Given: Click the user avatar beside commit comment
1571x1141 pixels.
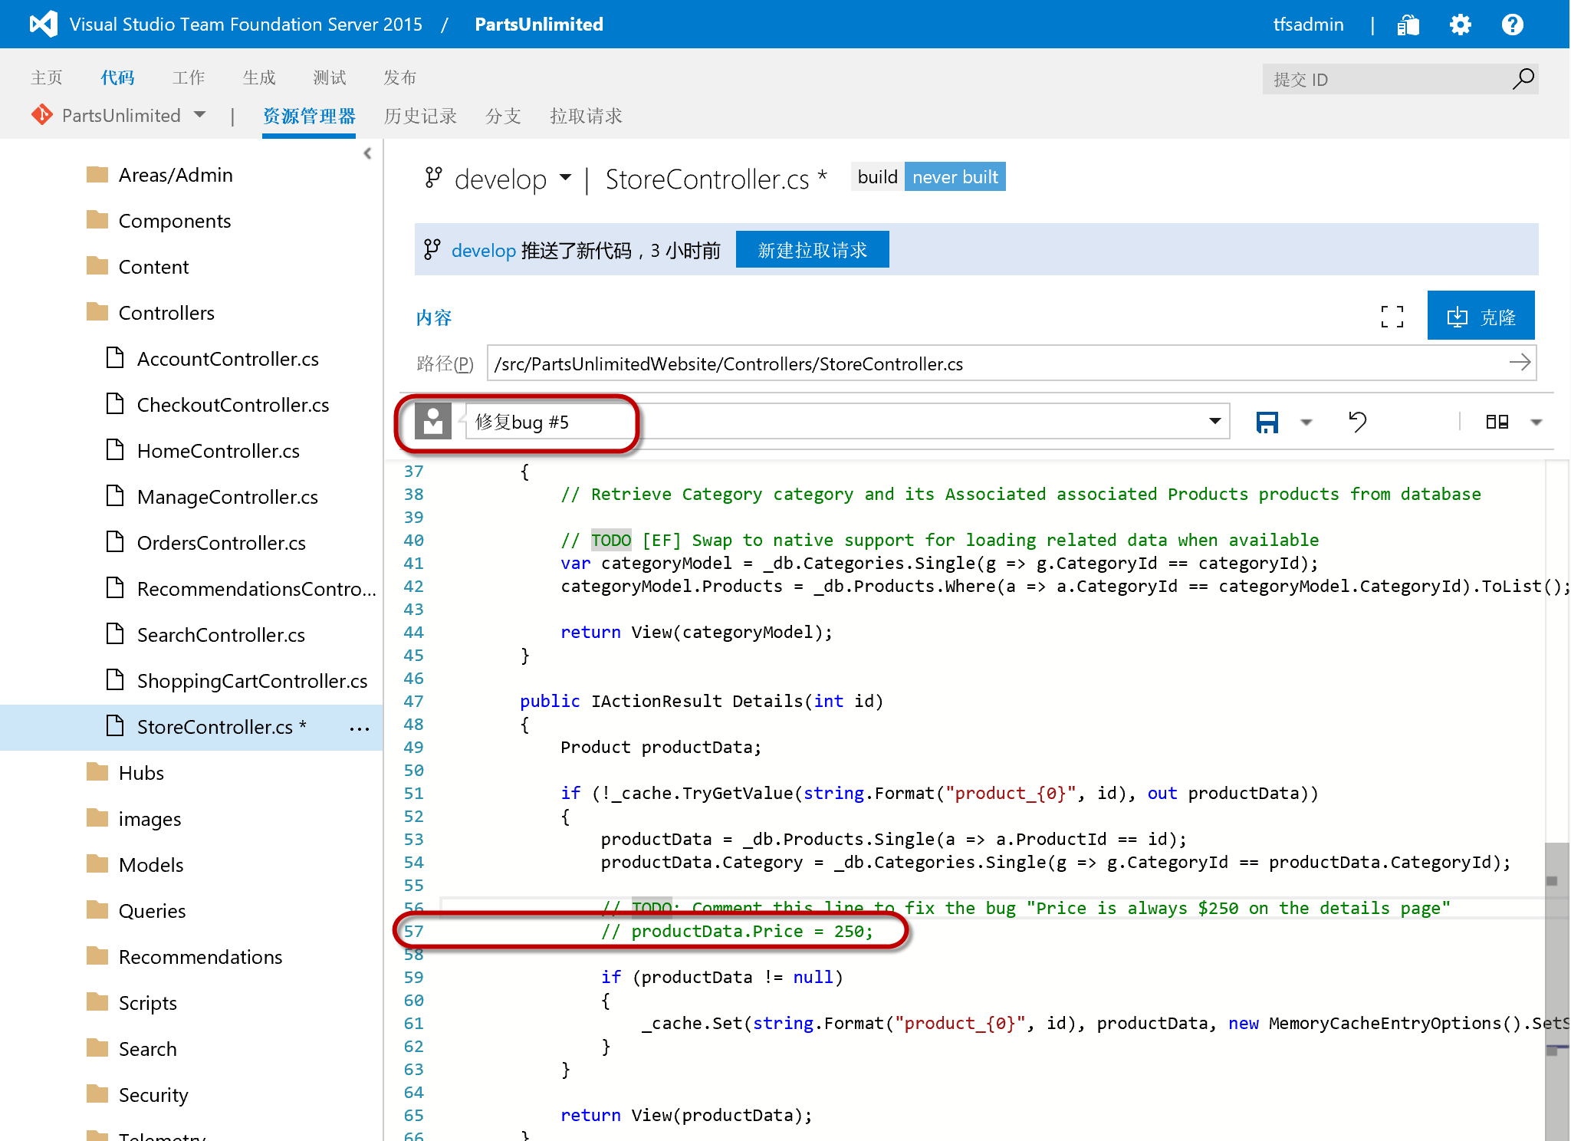Looking at the screenshot, I should [433, 422].
